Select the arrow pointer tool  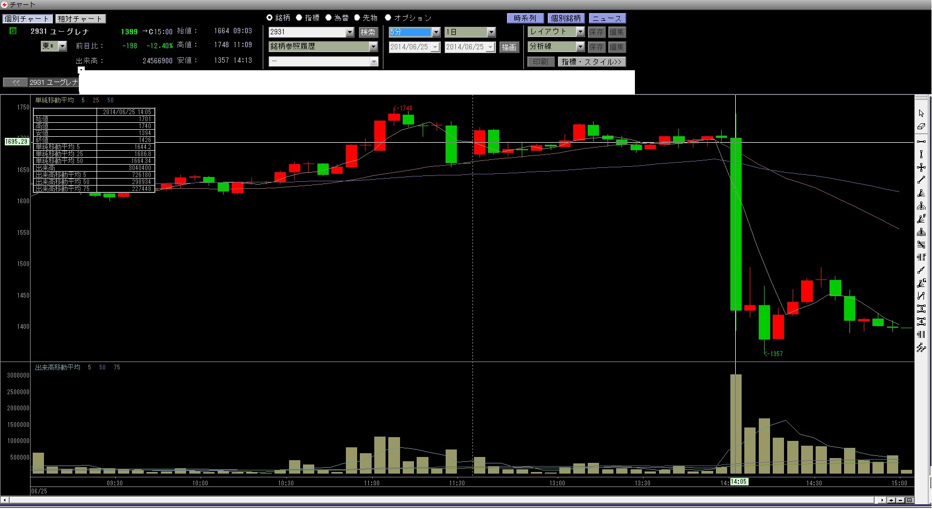(x=921, y=113)
